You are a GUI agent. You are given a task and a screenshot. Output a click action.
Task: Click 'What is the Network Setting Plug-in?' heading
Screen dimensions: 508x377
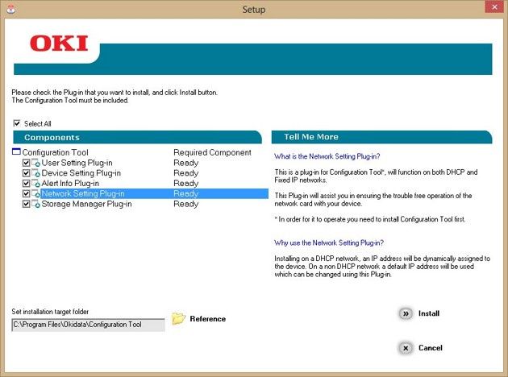pos(327,156)
